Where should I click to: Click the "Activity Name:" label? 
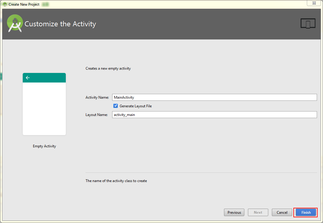point(97,97)
